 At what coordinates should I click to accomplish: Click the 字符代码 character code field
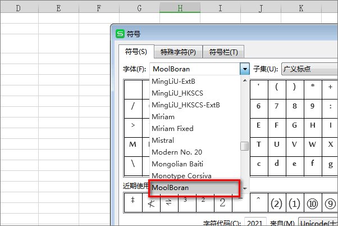click(x=255, y=222)
